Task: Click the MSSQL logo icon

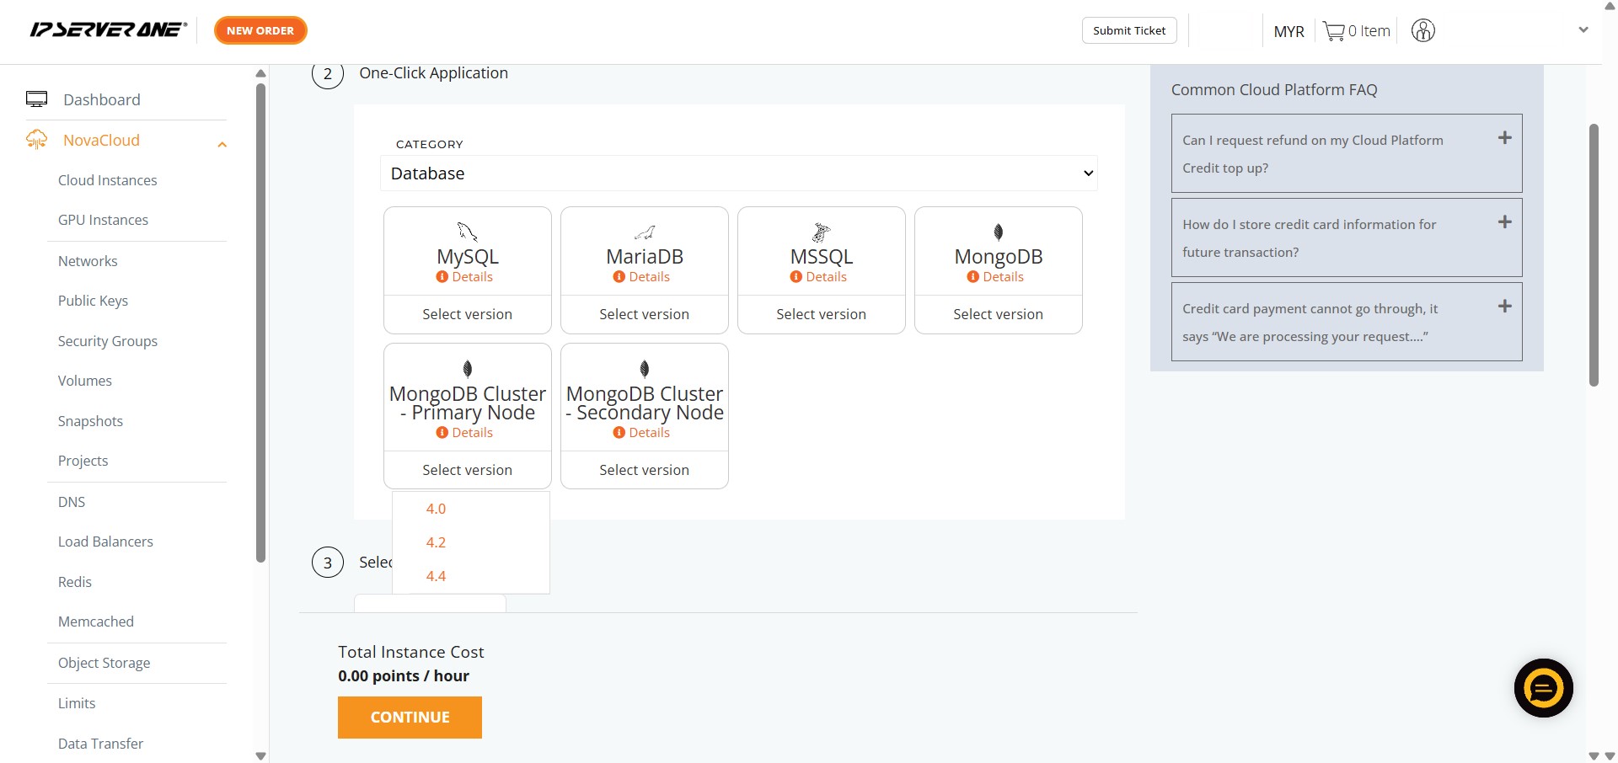Action: pyautogui.click(x=821, y=232)
